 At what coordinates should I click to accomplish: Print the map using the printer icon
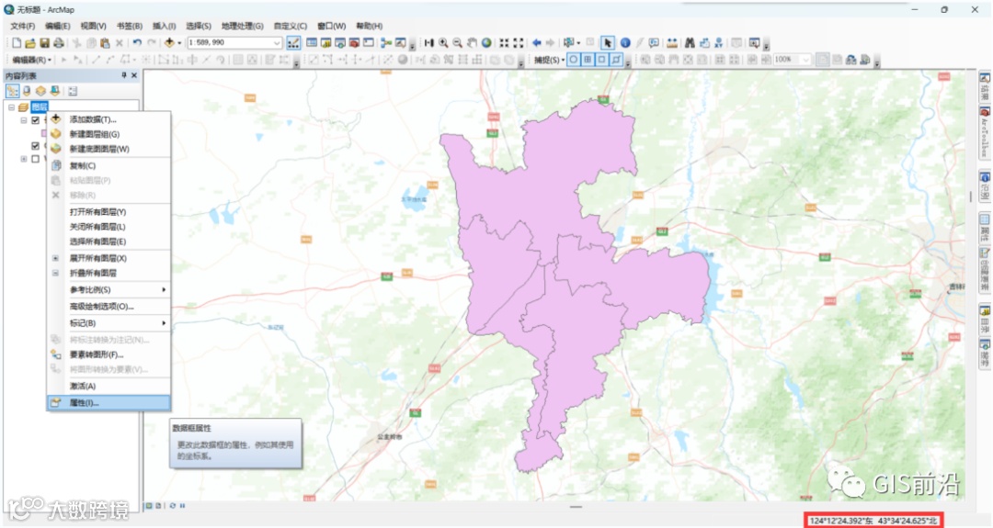click(59, 43)
